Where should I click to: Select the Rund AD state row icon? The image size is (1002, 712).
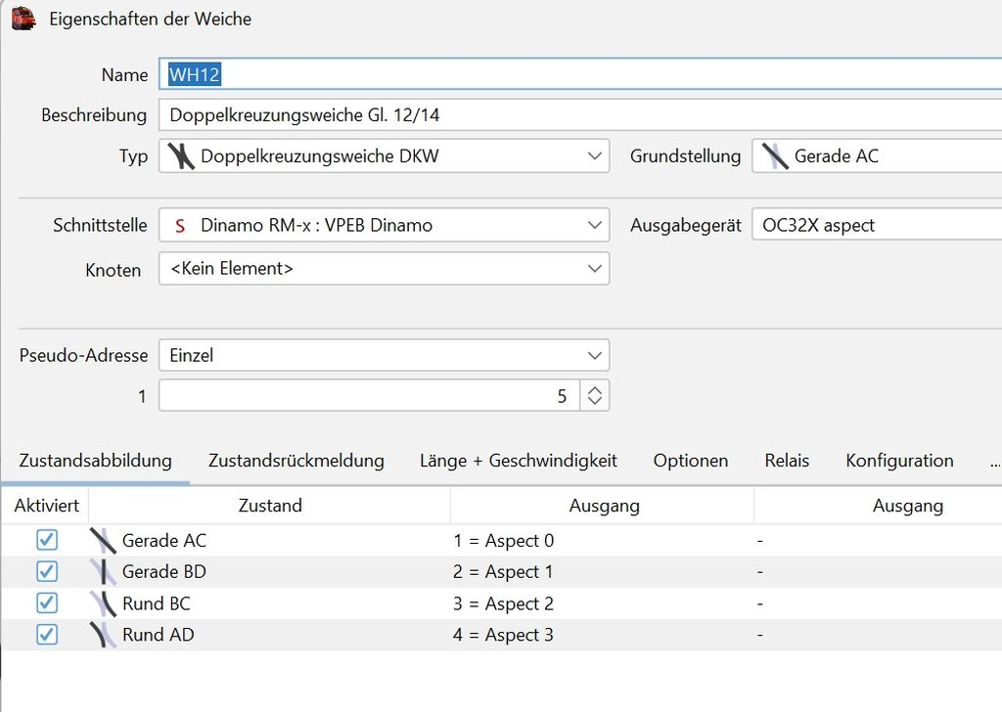coord(103,635)
